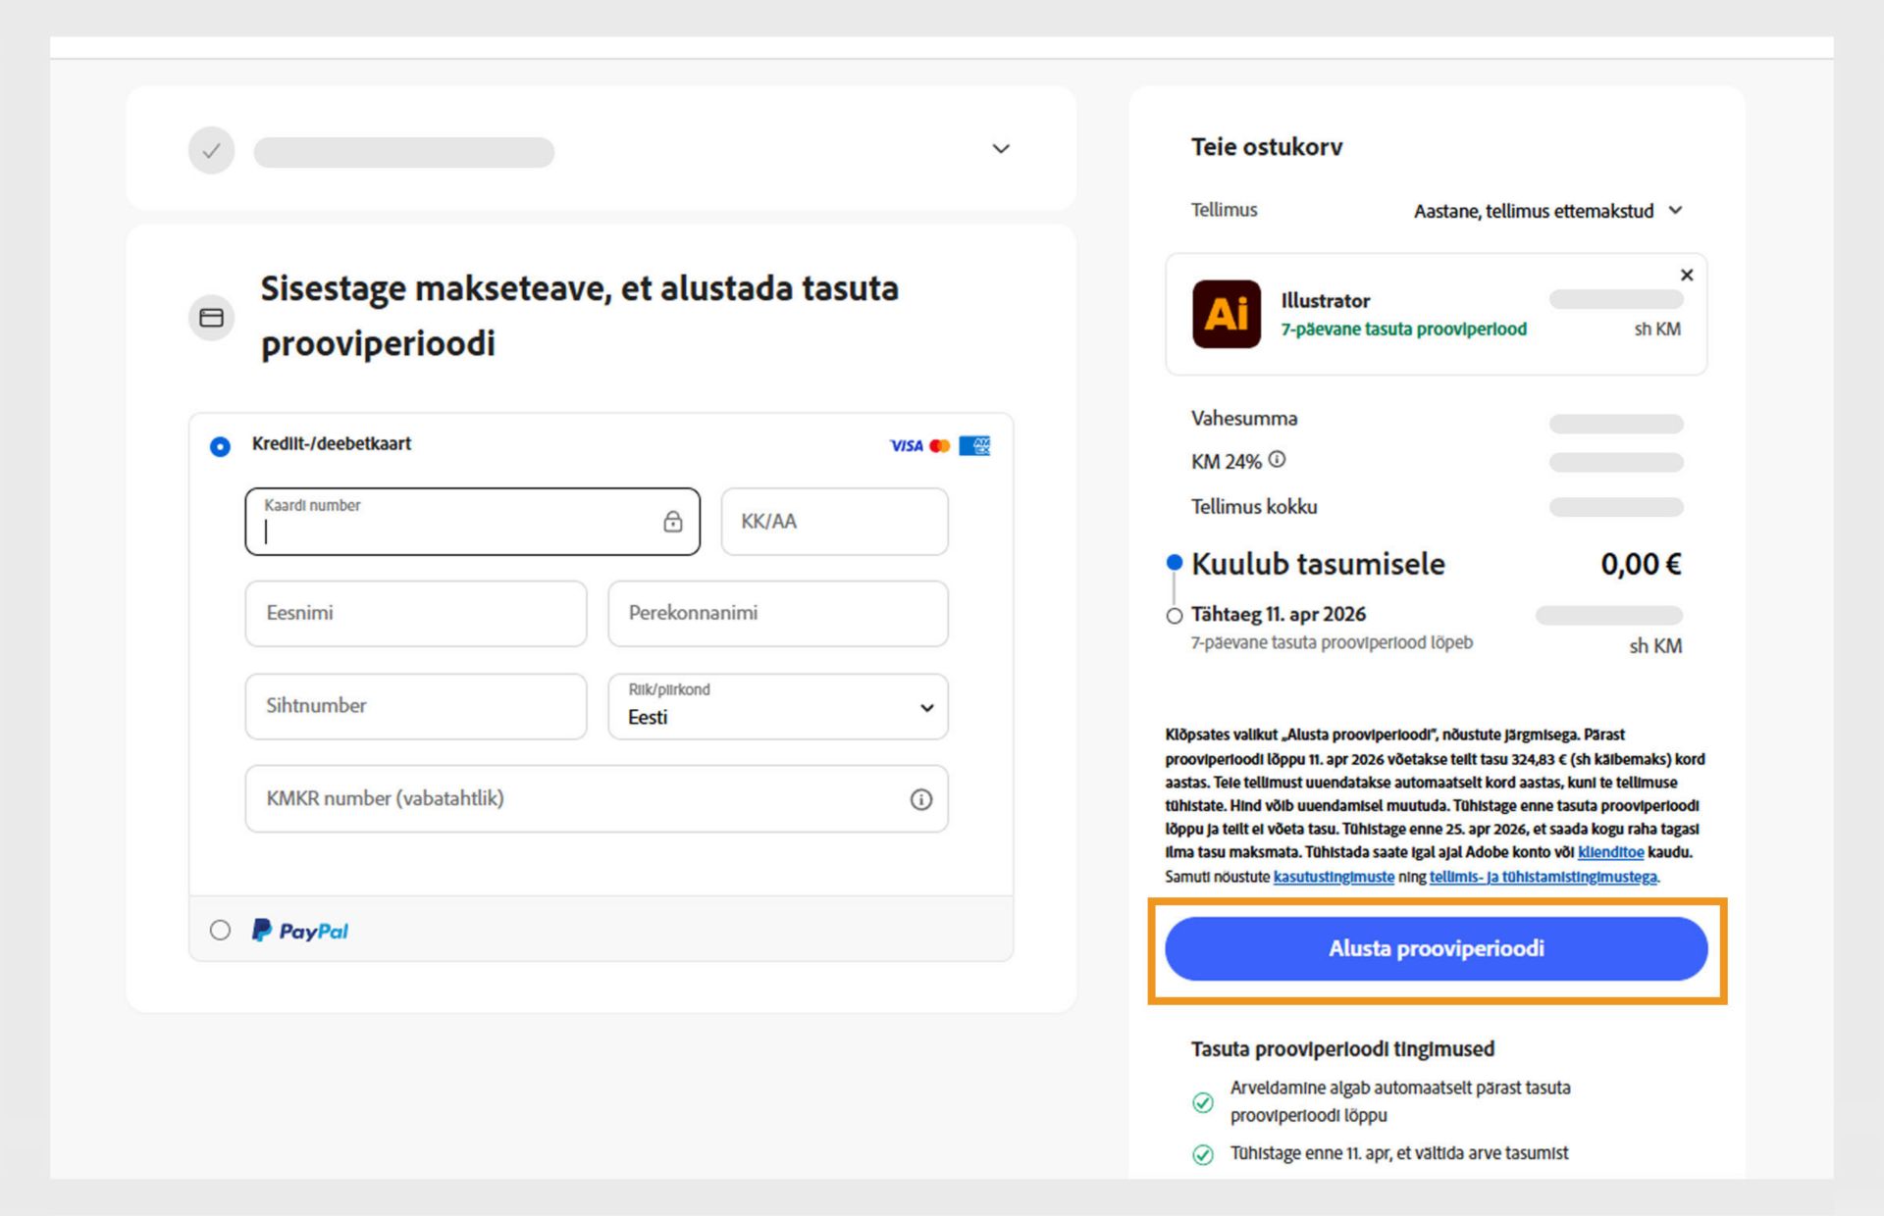1884x1216 pixels.
Task: Click the PayPal logo
Action: coord(299,930)
